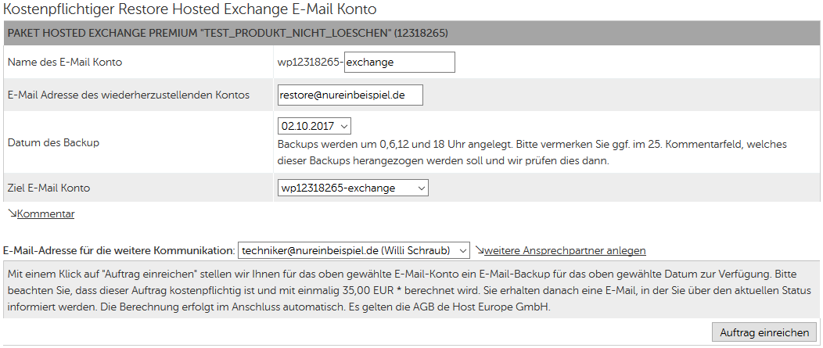Click the Datum des Backup label

pos(53,142)
